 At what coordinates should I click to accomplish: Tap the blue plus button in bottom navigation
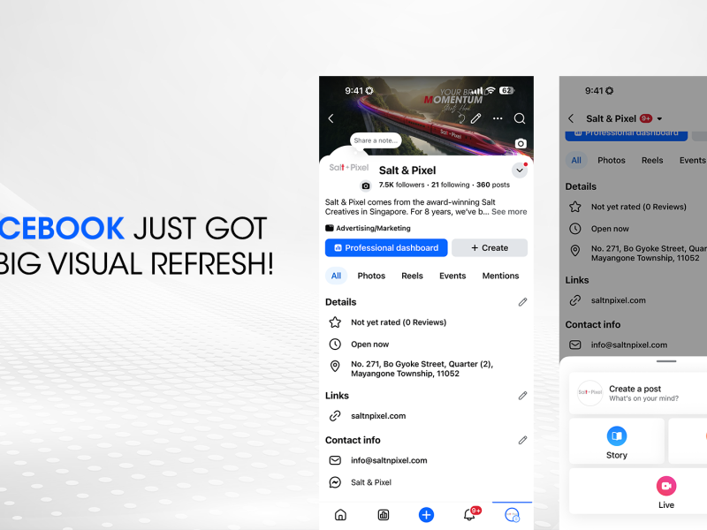tap(426, 515)
